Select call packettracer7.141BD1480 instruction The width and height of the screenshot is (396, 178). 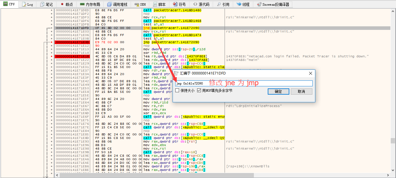pos(172,10)
